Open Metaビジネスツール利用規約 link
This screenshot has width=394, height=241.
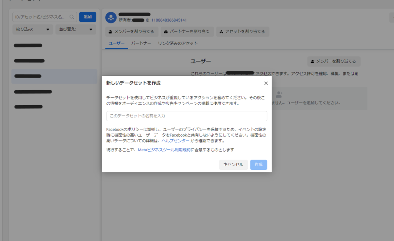[164, 150]
